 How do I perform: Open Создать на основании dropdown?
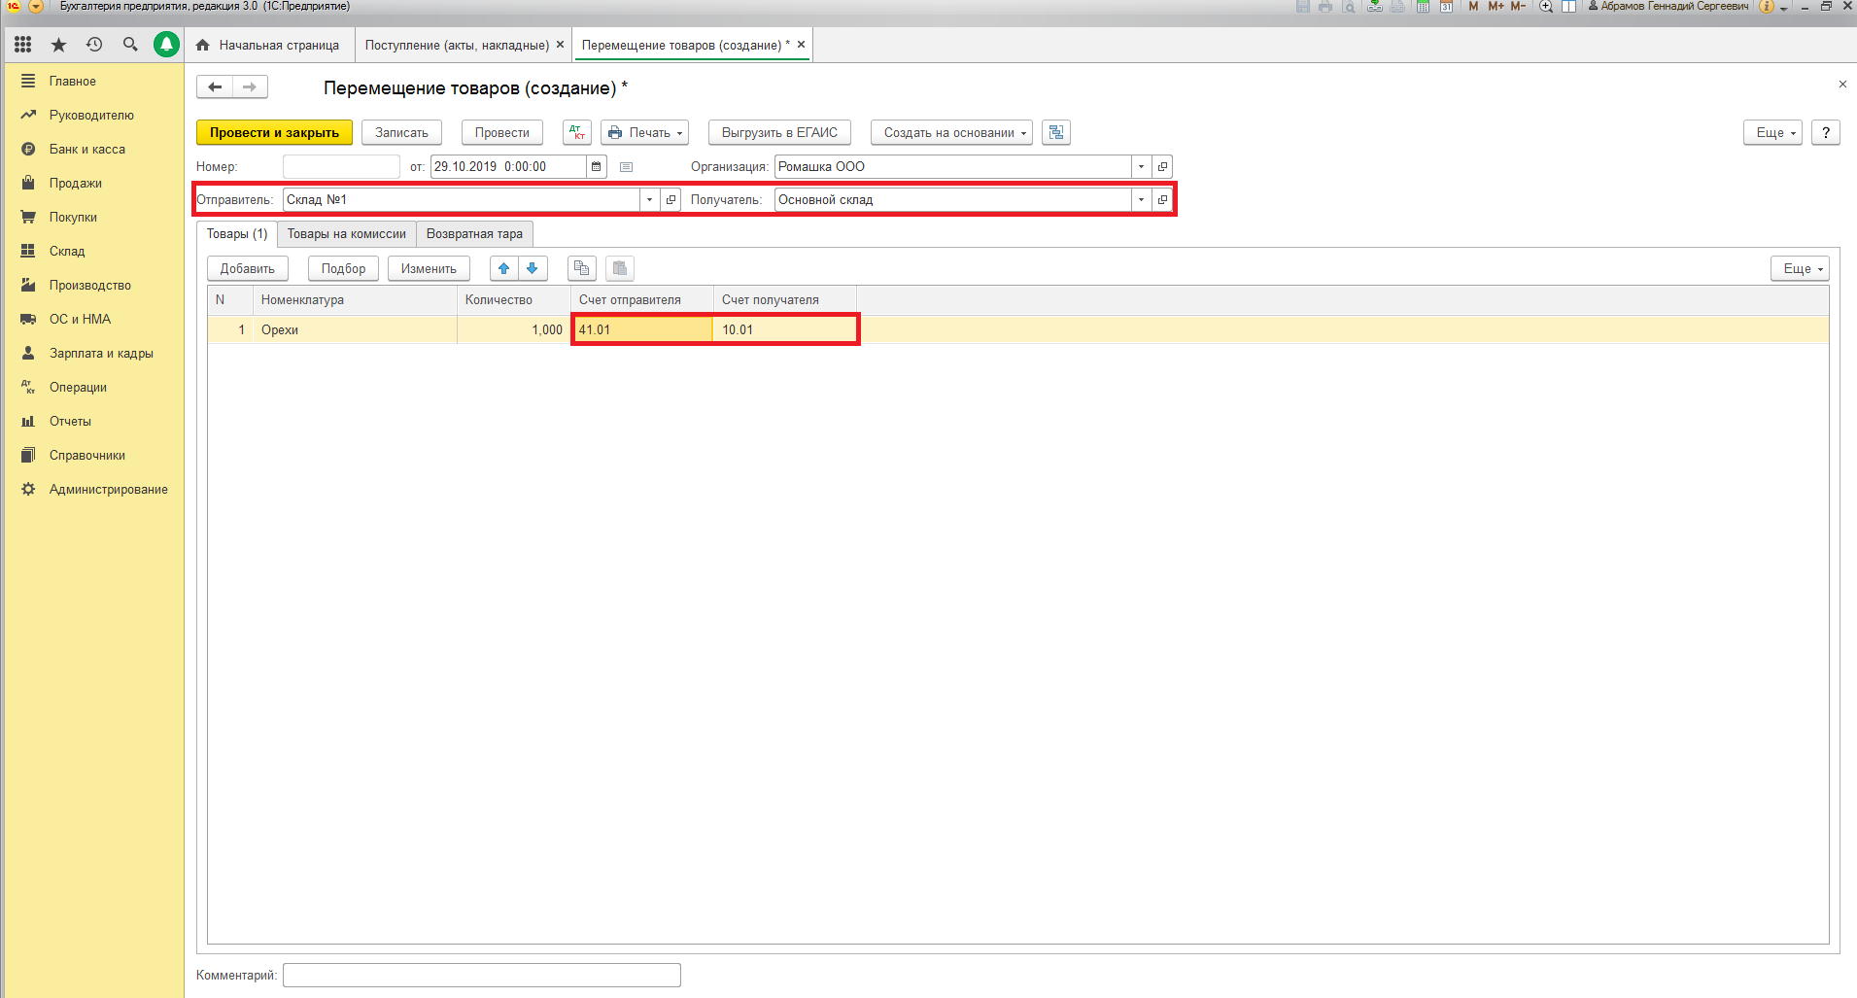coord(952,133)
